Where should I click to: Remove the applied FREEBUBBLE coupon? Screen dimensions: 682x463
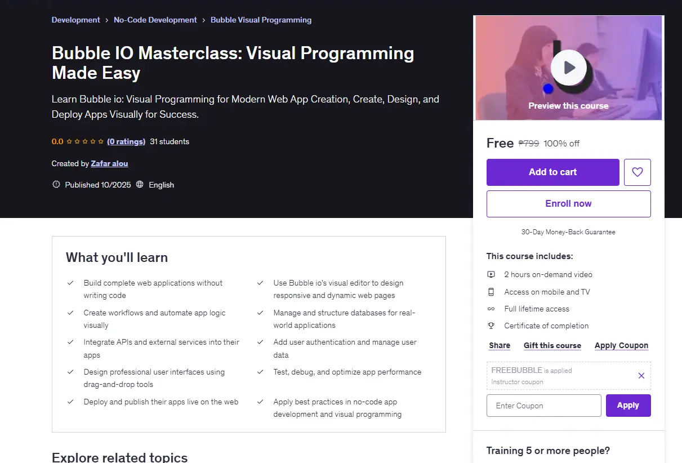pos(641,376)
